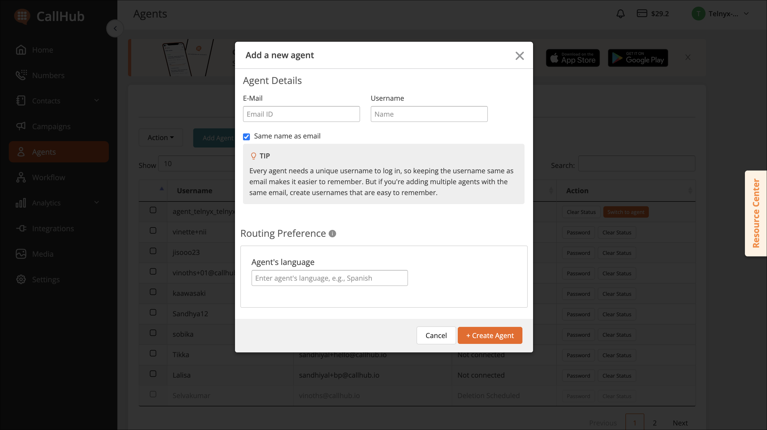
Task: Click Password button in vinette+nii row
Action: coord(578,233)
